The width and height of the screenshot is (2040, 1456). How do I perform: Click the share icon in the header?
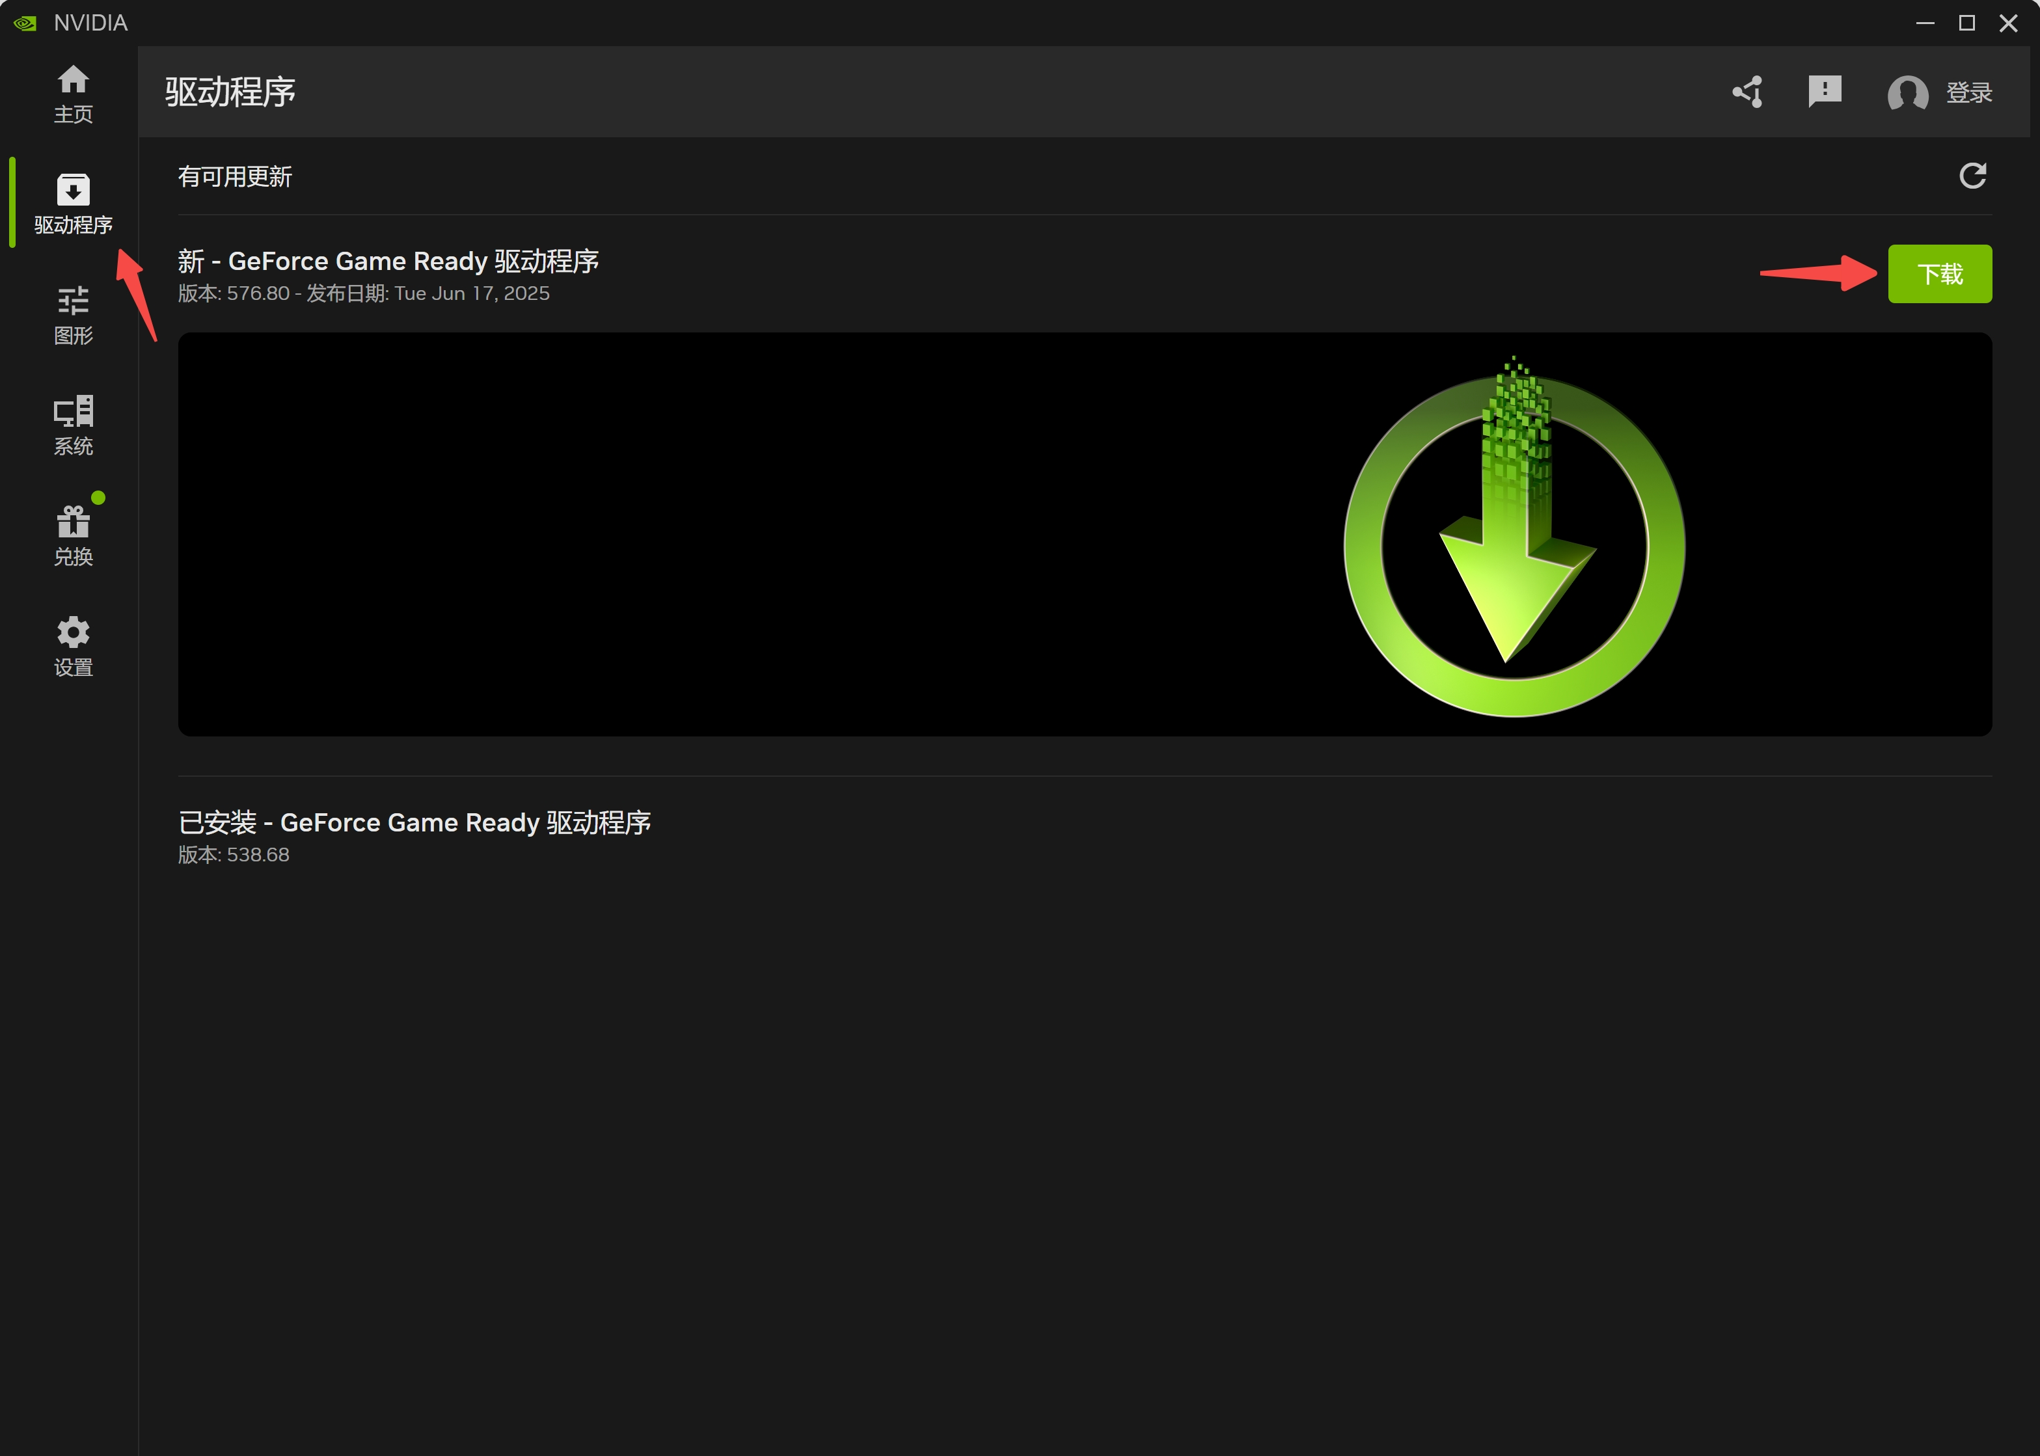[x=1748, y=92]
